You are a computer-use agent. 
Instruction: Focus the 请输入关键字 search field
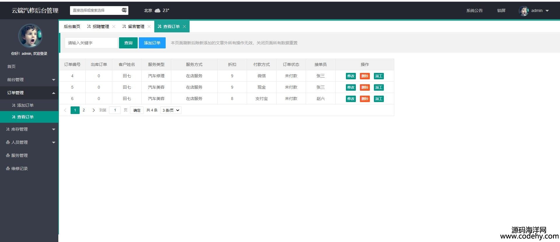pyautogui.click(x=91, y=43)
